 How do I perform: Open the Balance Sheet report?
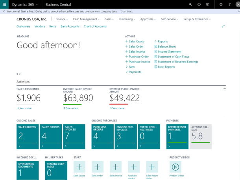click(166, 46)
